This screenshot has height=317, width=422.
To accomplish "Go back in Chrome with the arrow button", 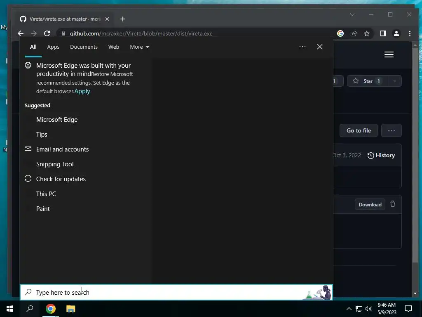I will tap(21, 33).
